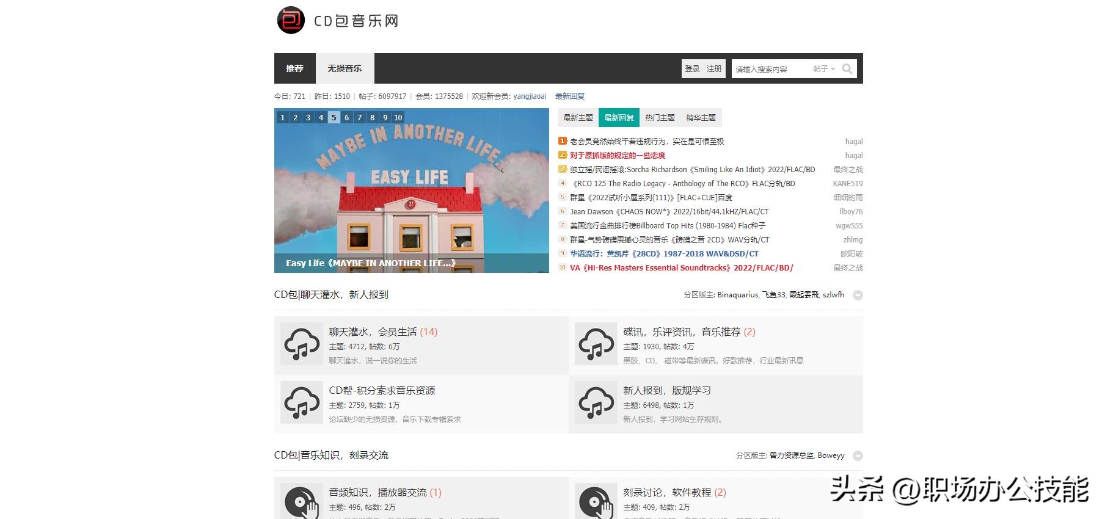Open author llboy76 profile link

[x=851, y=212]
